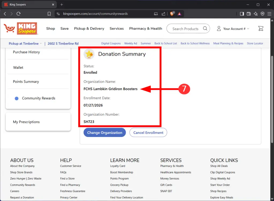Click the Donation Summary star icon
This screenshot has width=274, height=201.
tap(89, 54)
